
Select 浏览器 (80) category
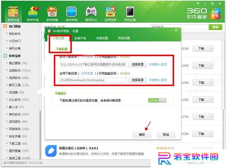coord(17,92)
